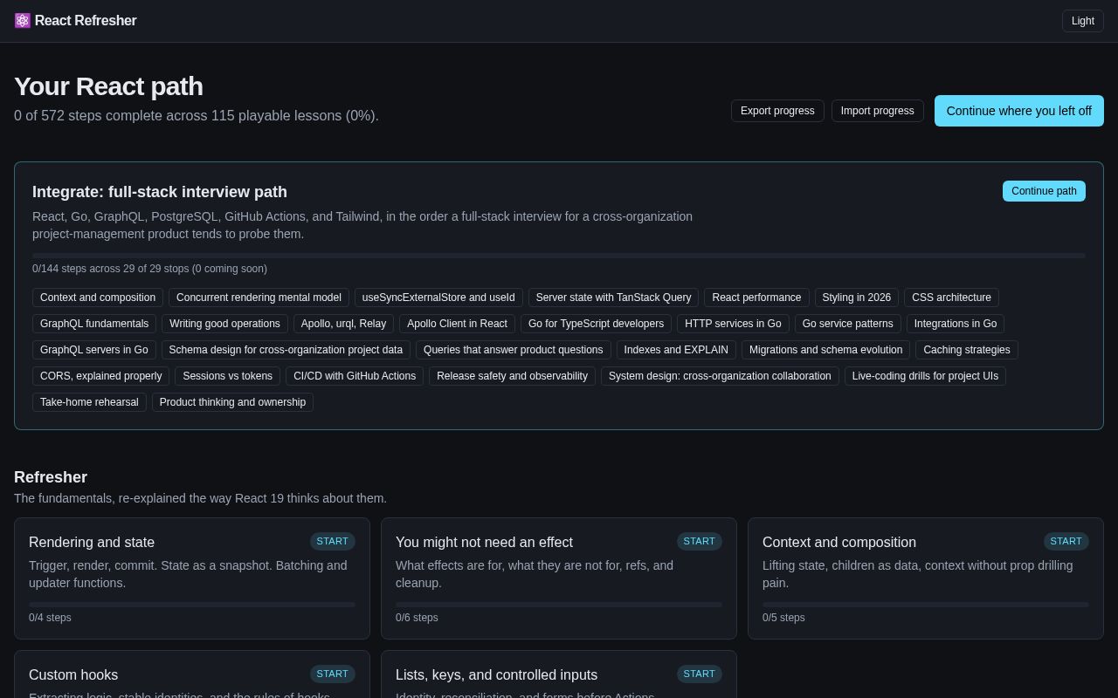The height and width of the screenshot is (698, 1118).
Task: Select Live-coding drills for project UIs chip
Action: [925, 376]
